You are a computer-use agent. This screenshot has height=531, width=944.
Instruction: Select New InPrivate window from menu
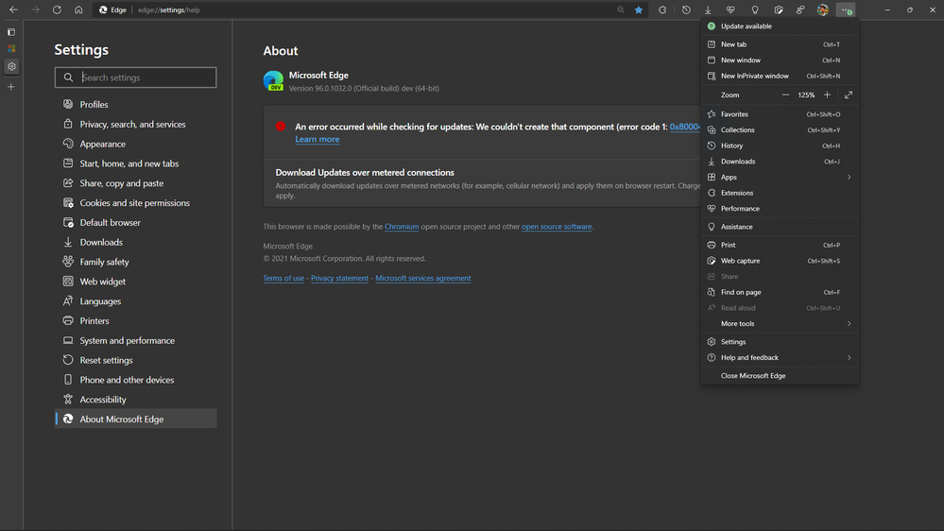(x=754, y=76)
